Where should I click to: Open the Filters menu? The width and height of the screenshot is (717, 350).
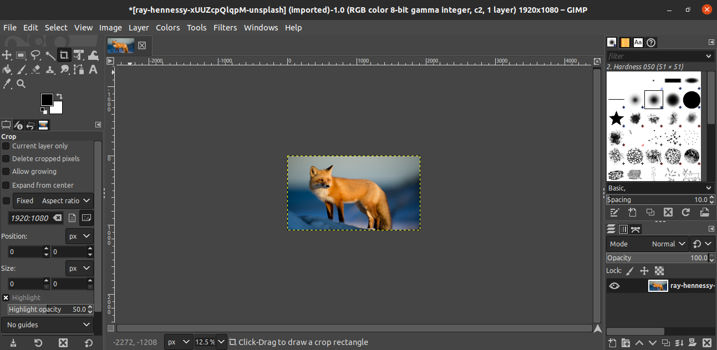pyautogui.click(x=225, y=28)
